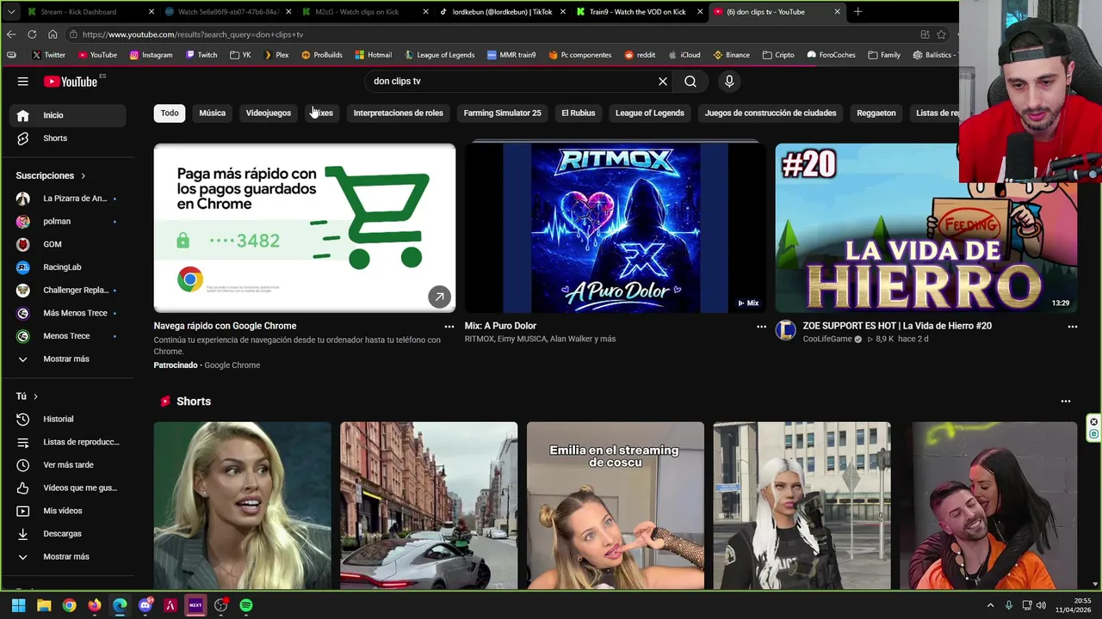
Task: Open the Google Chrome ad thumbnail
Action: 305,228
